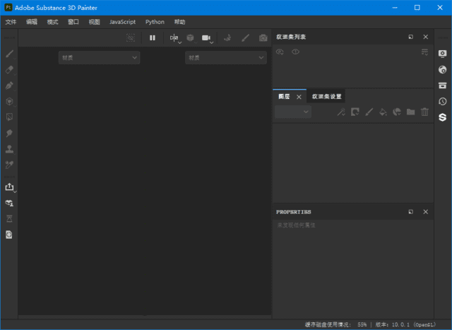The image size is (452, 330).
Task: Select the Paint brush tool in left toolbar
Action: click(10, 54)
